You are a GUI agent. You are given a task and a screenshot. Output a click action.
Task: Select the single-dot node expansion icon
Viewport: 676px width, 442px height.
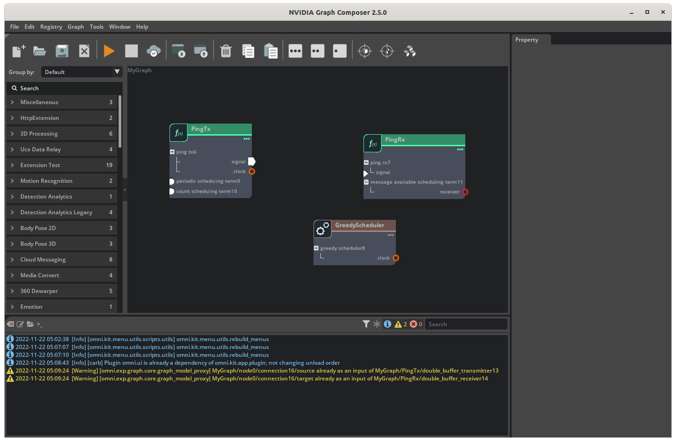point(340,51)
